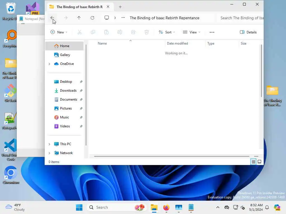Expand the OneDrive tree node
286x214 pixels.
49,64
